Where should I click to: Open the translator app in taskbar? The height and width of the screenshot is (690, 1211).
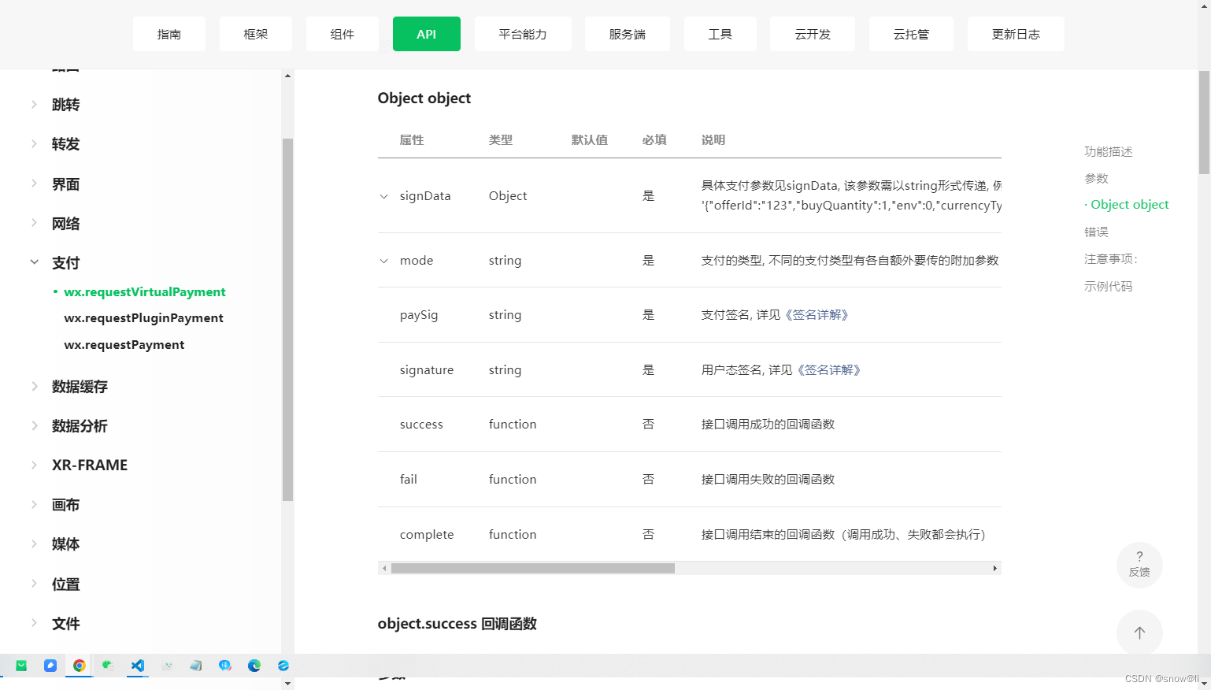225,666
